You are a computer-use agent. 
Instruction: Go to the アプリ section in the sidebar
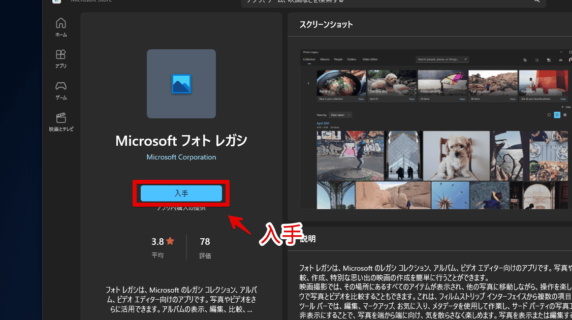61,59
